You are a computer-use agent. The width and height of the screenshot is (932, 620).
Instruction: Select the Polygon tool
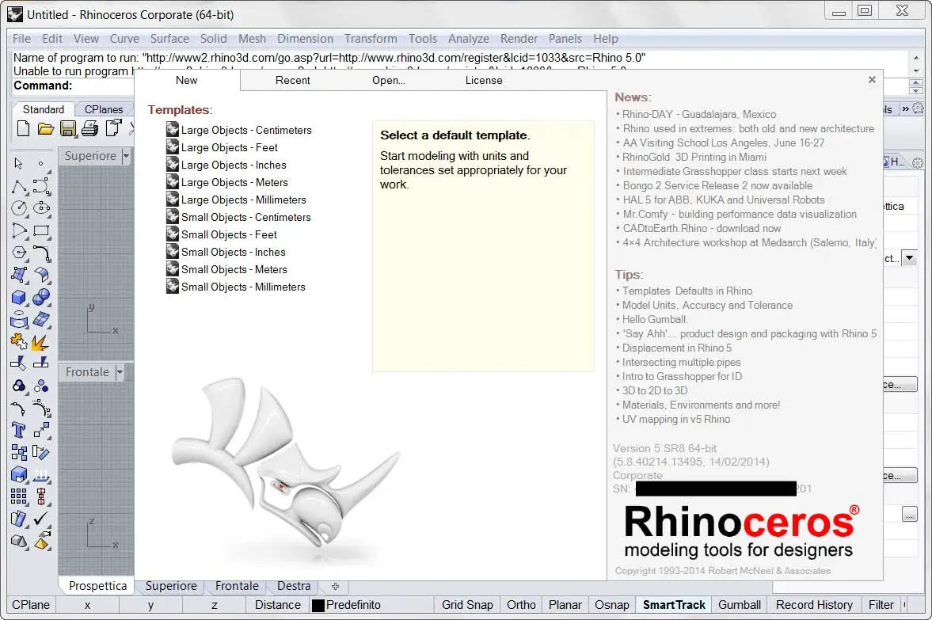point(19,253)
